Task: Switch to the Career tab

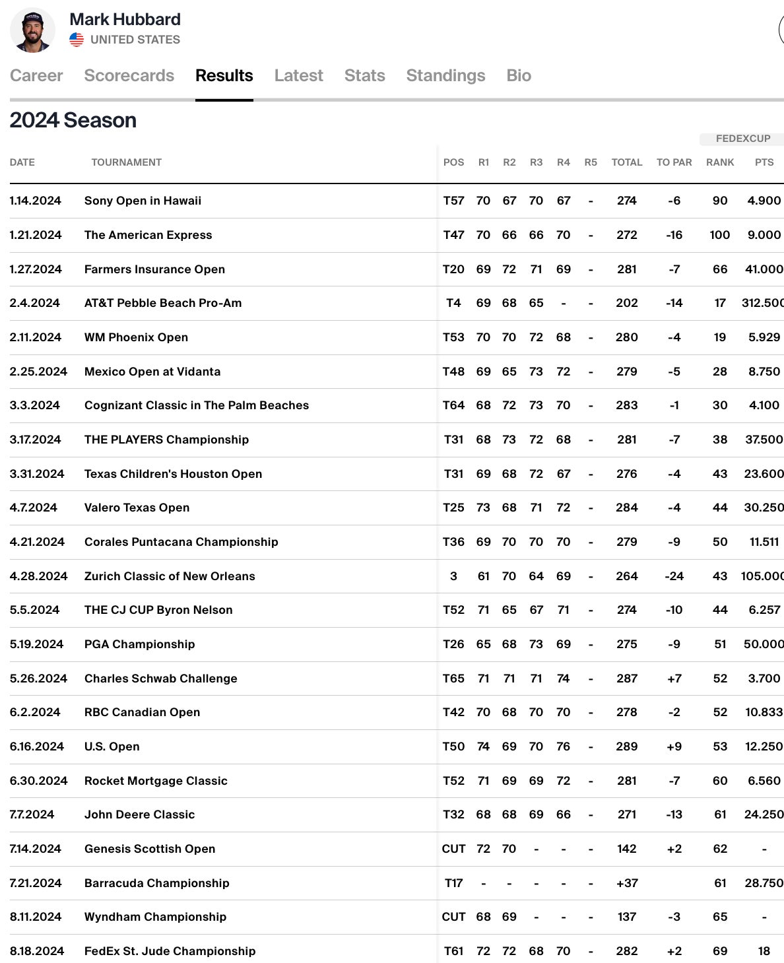Action: (x=36, y=76)
